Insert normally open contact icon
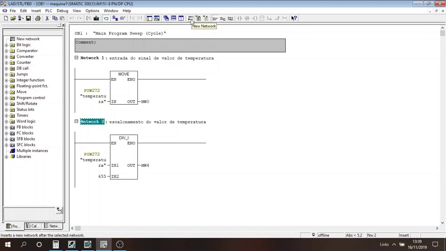Image resolution: width=446 pixels, height=251 pixels. tap(239, 18)
